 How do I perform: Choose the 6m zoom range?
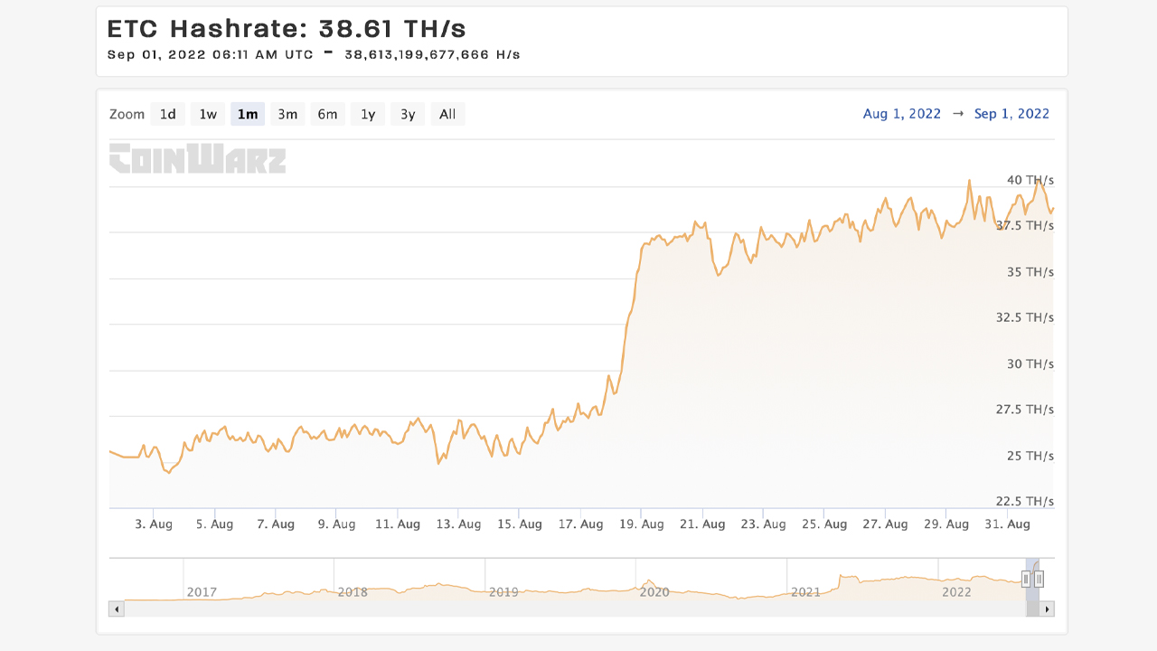coord(327,114)
